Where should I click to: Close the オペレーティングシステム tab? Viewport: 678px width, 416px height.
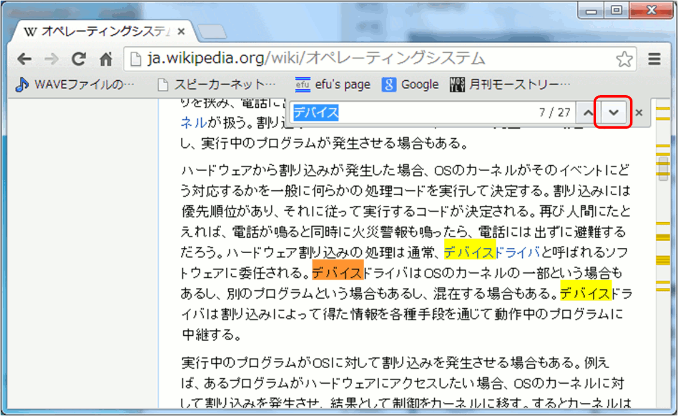[x=181, y=32]
